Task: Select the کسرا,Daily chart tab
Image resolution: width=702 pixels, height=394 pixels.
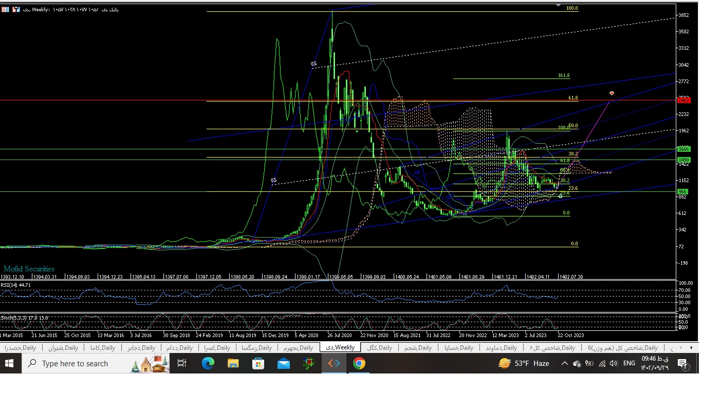Action: click(x=216, y=348)
